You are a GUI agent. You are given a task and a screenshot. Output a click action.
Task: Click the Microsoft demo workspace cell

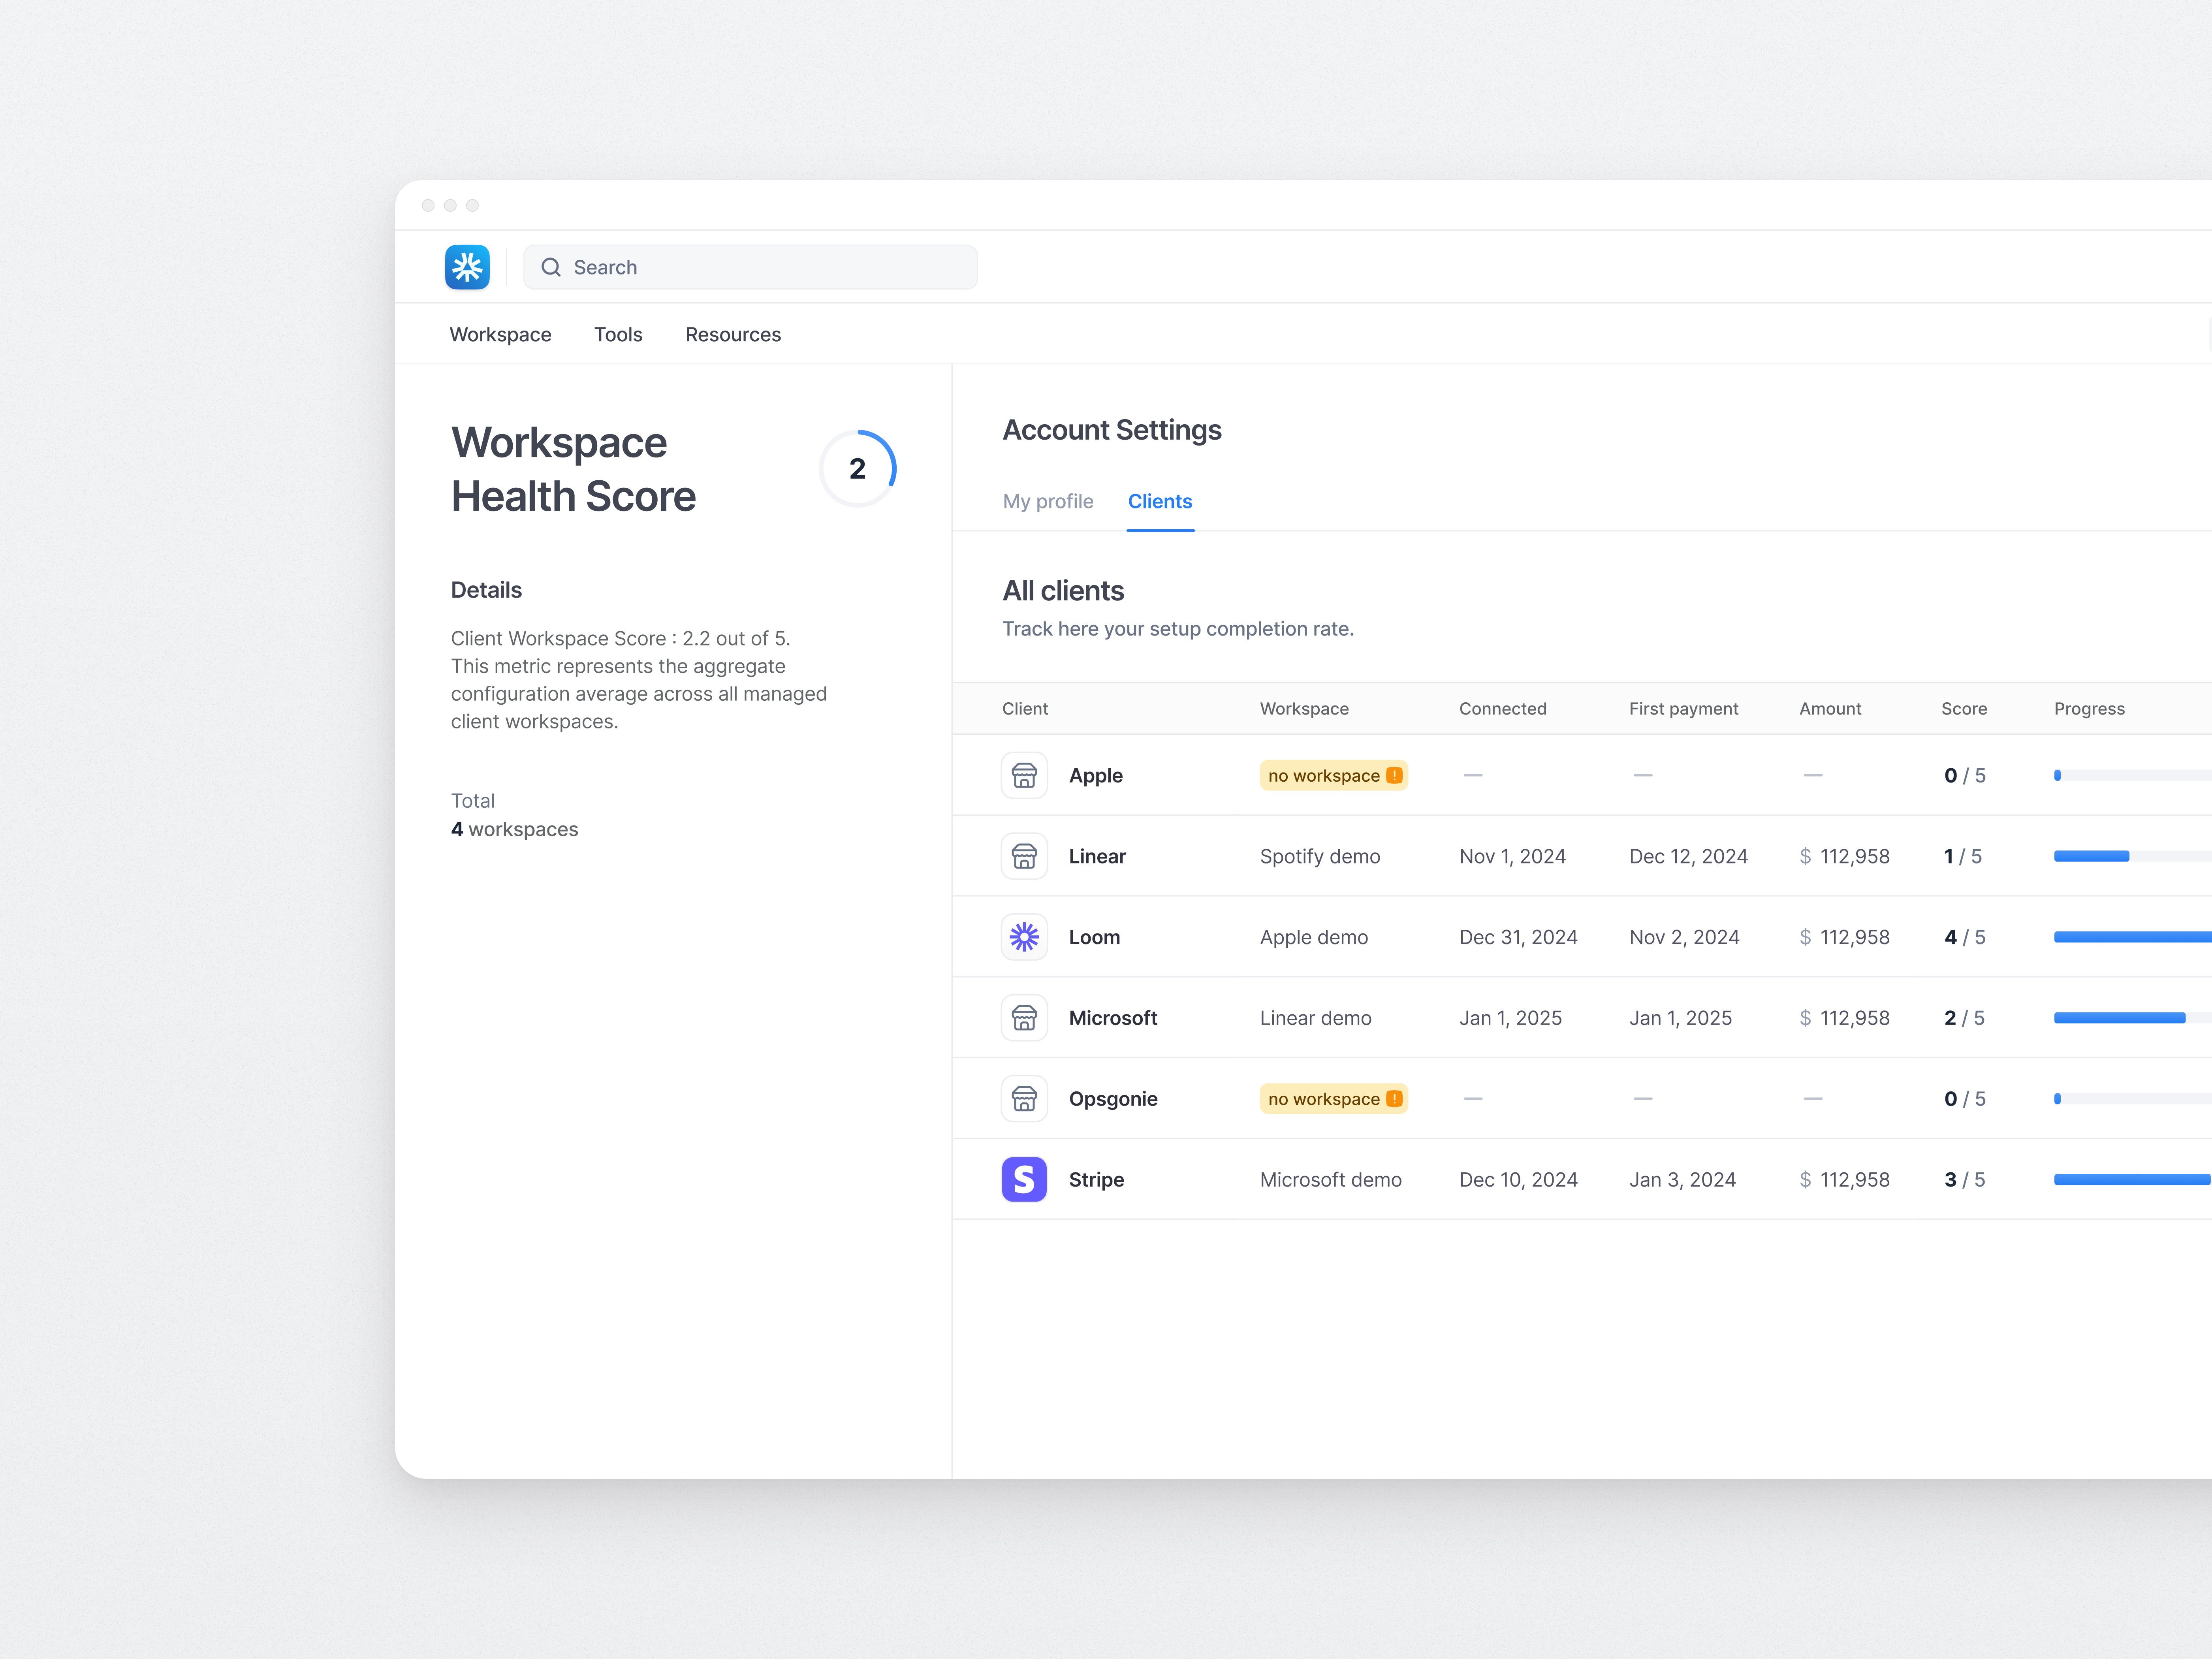click(1331, 1180)
